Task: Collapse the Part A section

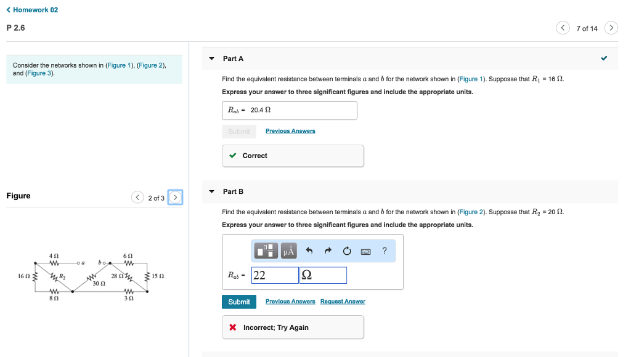Action: [x=211, y=58]
